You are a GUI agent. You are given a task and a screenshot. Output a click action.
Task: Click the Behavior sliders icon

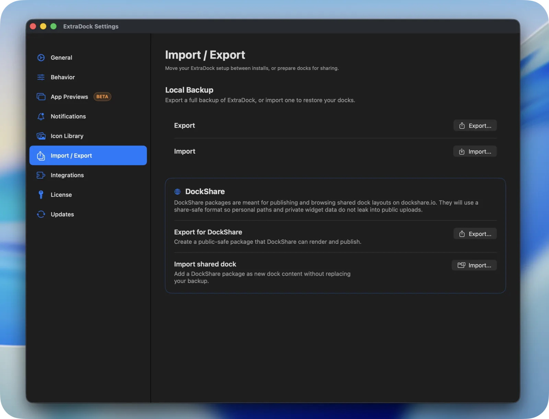41,77
